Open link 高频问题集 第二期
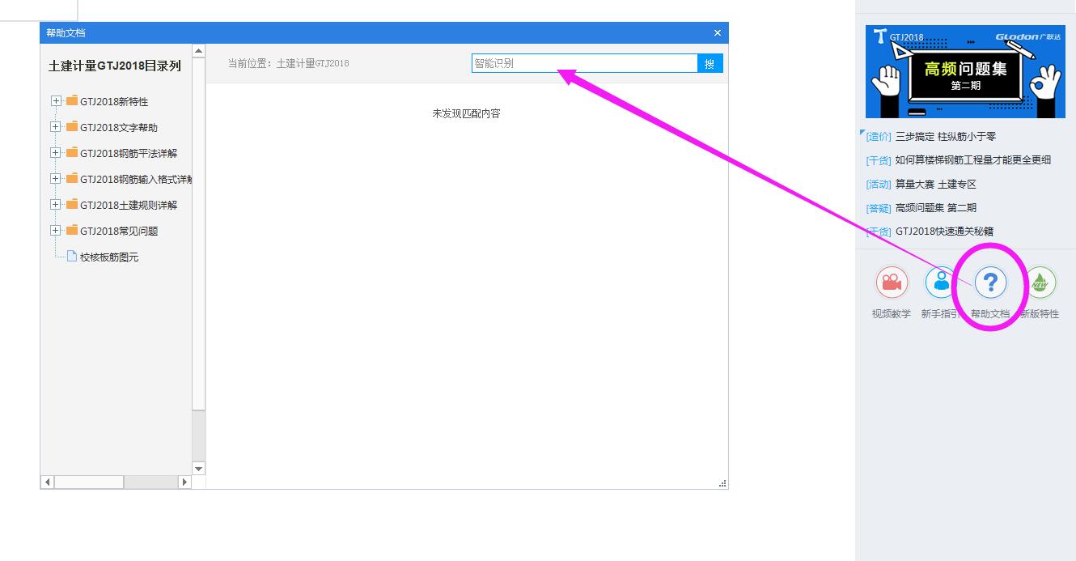 pos(936,208)
